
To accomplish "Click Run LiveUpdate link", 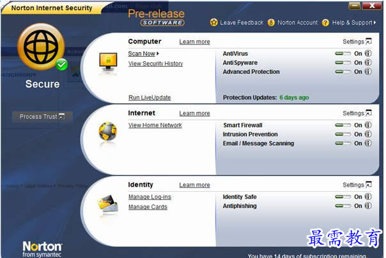I will coord(150,97).
